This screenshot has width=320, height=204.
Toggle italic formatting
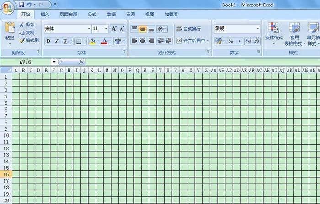coord(56,41)
